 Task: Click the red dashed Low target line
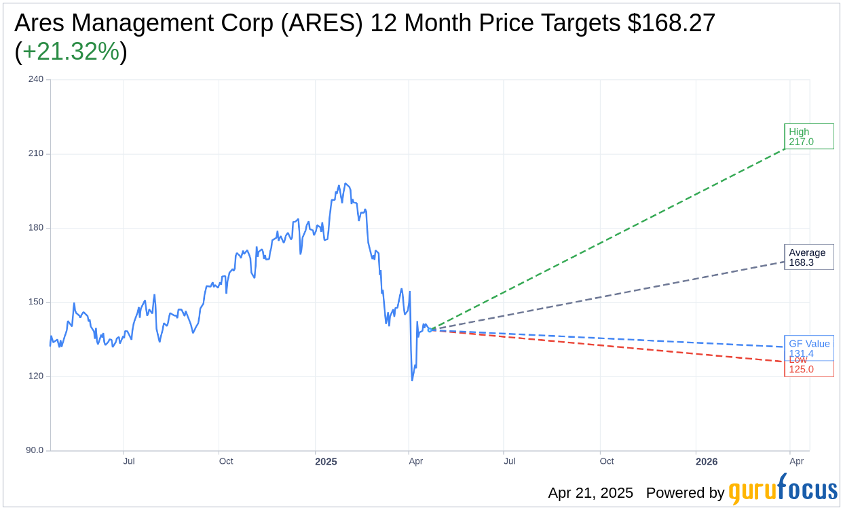[611, 346]
